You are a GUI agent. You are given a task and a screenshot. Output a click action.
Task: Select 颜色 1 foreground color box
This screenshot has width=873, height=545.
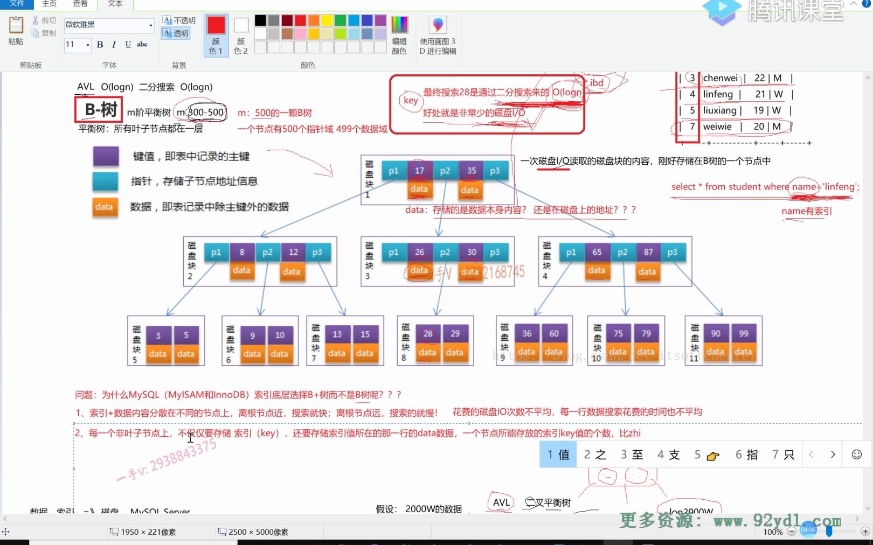(216, 36)
